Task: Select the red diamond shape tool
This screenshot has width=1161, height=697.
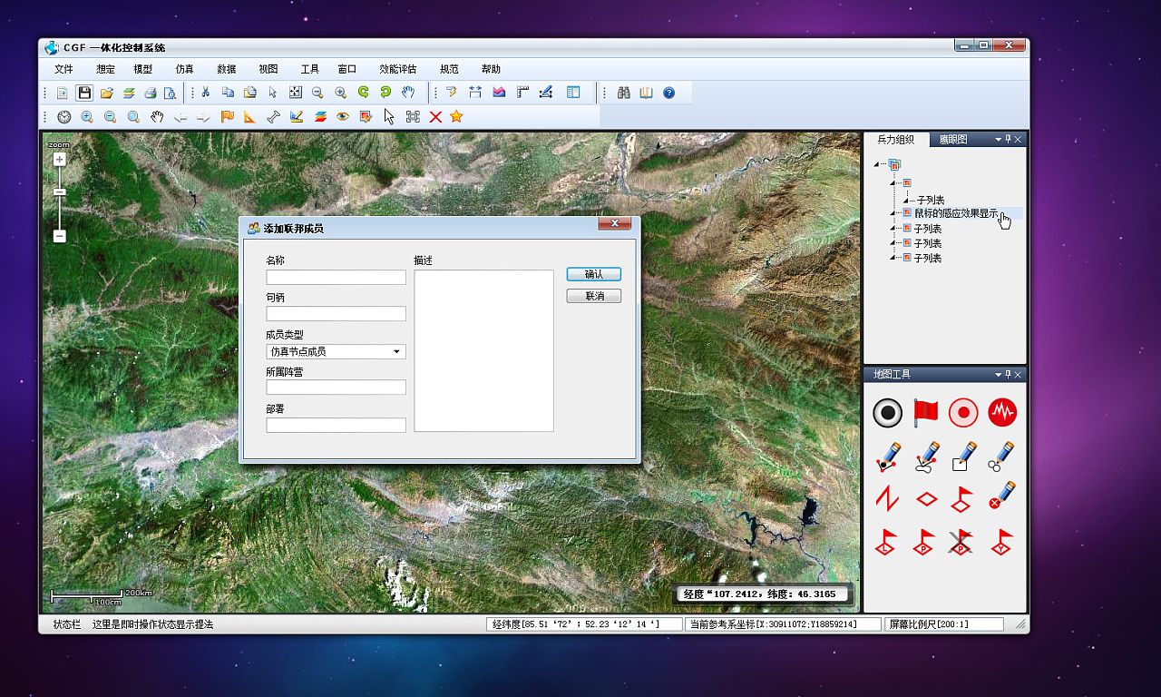Action: click(926, 499)
